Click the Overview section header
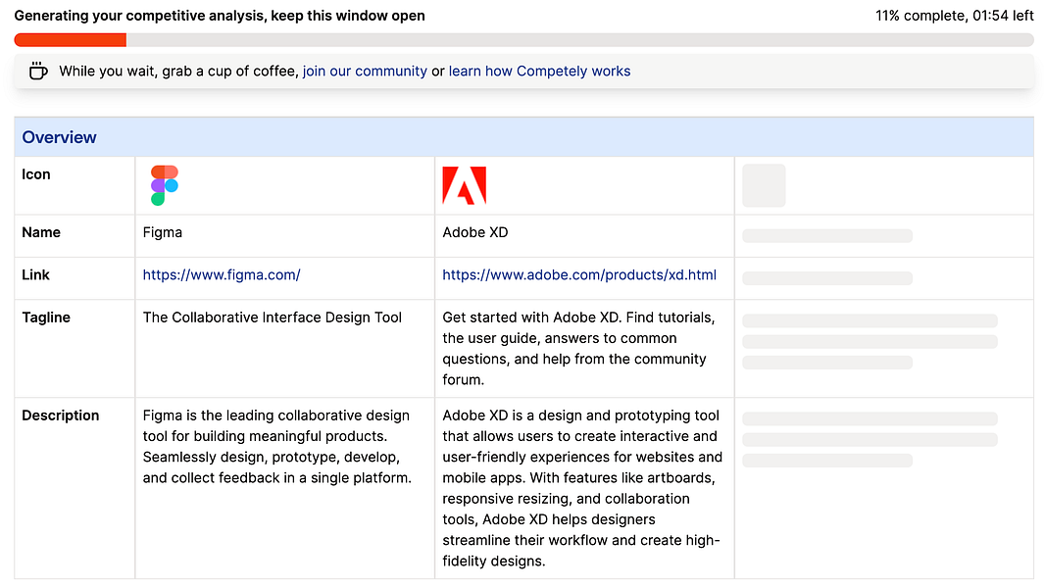Screen dimensions: 1044x588 pyautogui.click(x=60, y=137)
